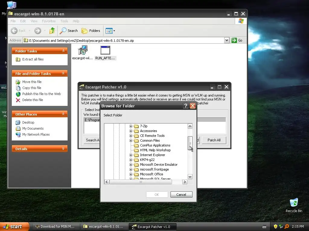
Task: Select the HTML Help Workshop folder
Action: 155,150
